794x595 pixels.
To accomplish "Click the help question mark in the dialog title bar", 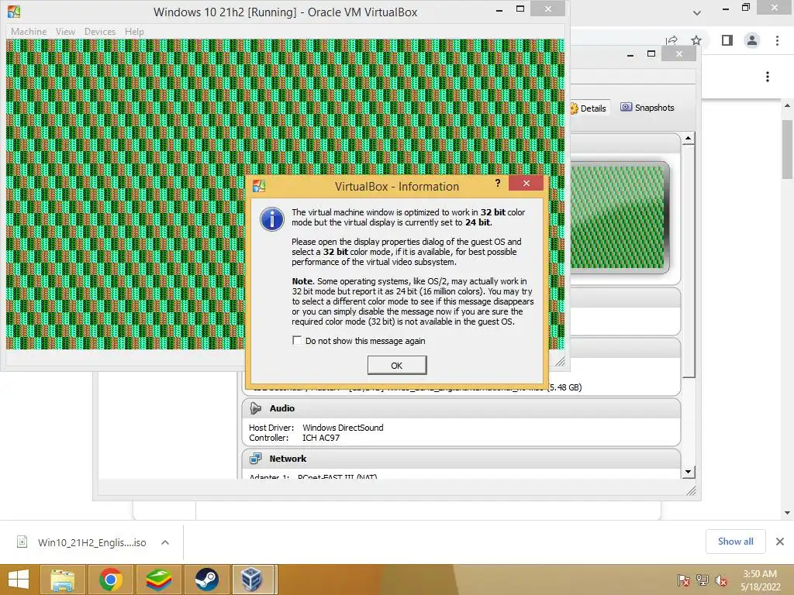I will 498,183.
